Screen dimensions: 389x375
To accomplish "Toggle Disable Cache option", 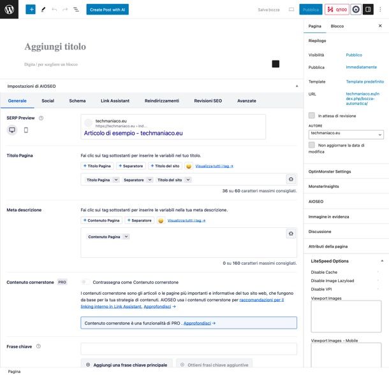I will tap(378, 272).
